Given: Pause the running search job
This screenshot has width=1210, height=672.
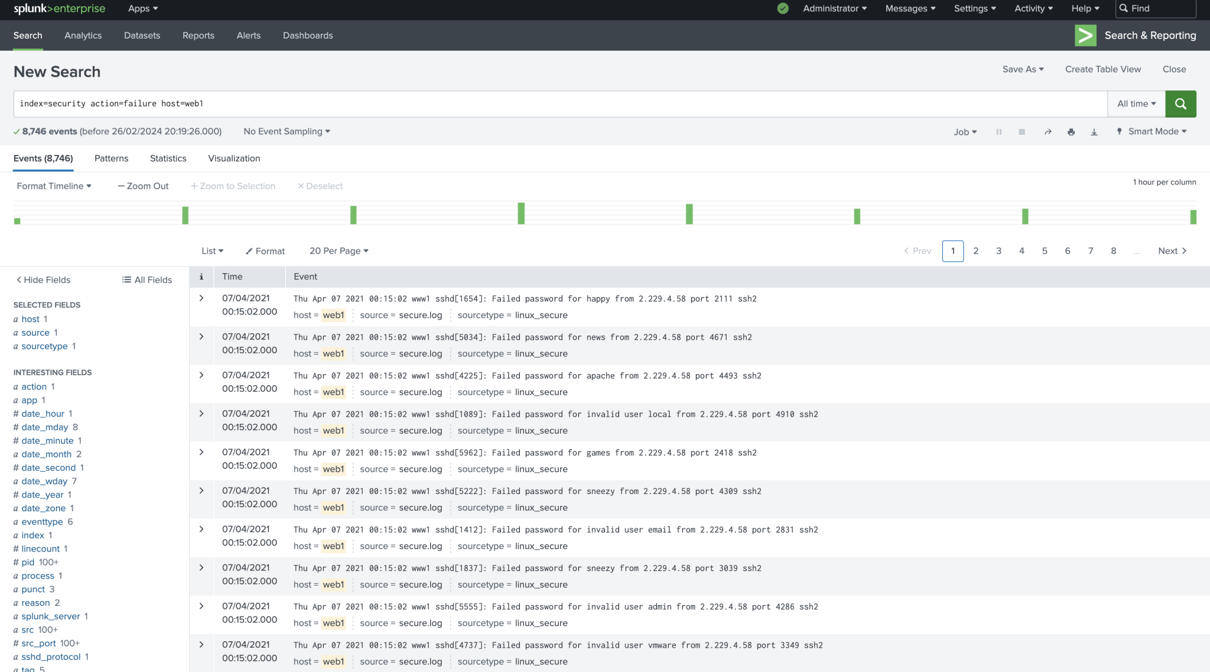Looking at the screenshot, I should 998,132.
